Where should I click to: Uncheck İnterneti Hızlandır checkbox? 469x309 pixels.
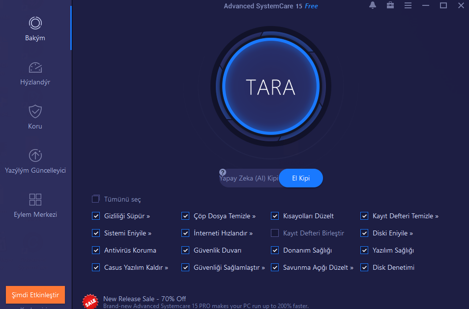click(x=185, y=233)
